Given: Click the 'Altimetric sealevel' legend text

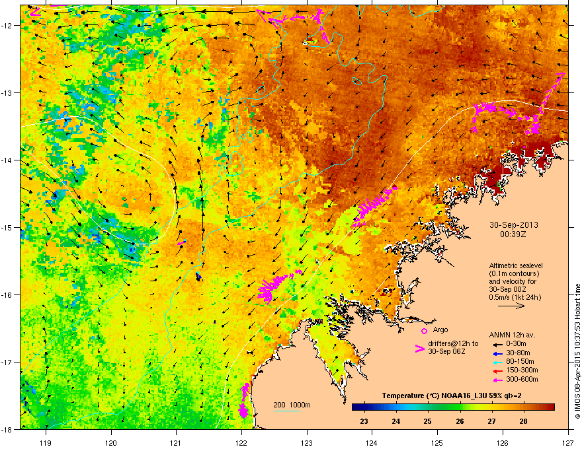Looking at the screenshot, I should [516, 265].
